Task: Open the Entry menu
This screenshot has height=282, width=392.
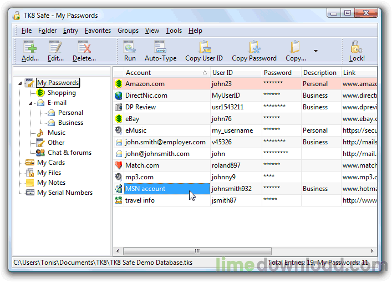Action: [x=70, y=31]
